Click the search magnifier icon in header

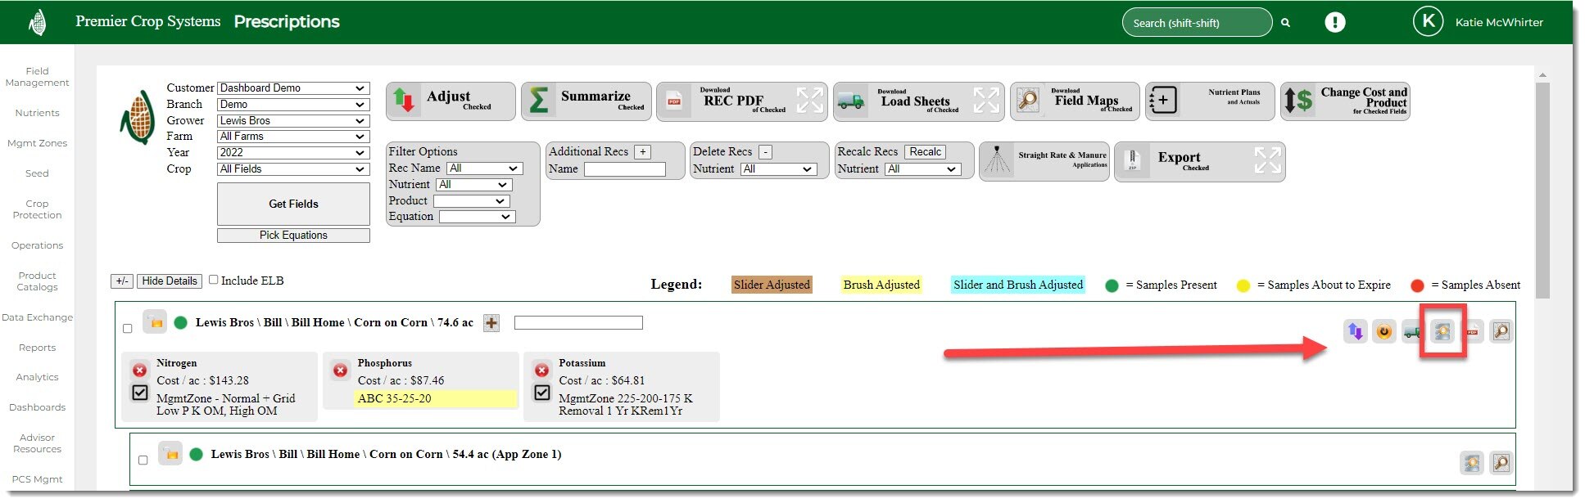(x=1286, y=23)
